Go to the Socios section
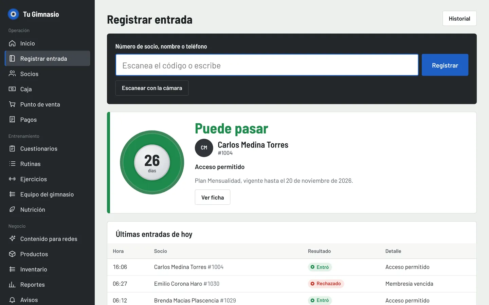This screenshot has height=305, width=489. (48, 74)
